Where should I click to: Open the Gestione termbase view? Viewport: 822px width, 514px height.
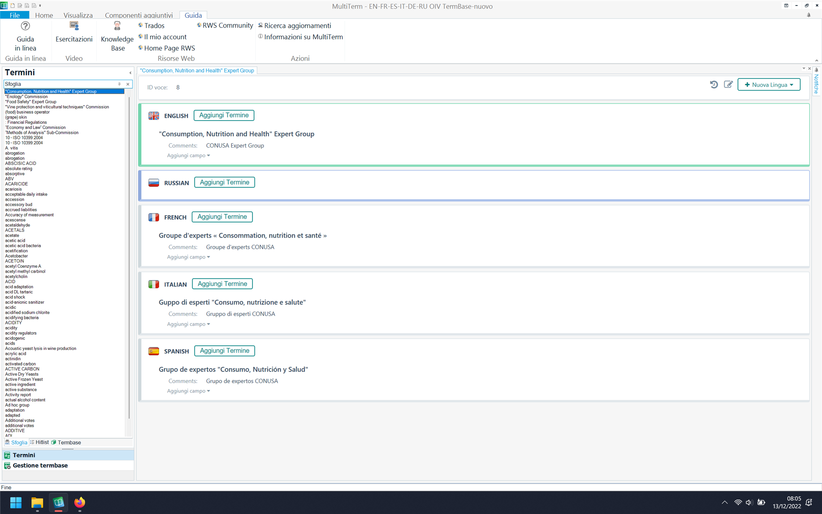[x=68, y=466]
